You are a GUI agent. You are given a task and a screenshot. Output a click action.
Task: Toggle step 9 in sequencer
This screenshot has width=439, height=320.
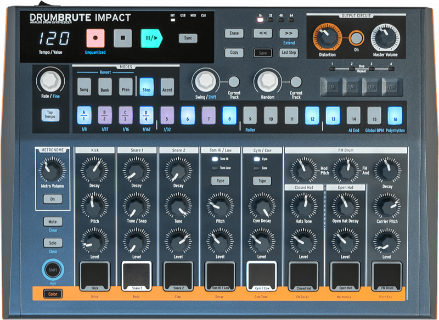[250, 116]
